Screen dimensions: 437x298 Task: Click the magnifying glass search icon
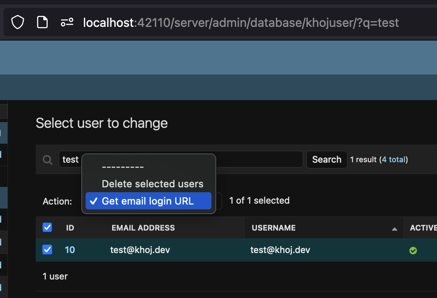point(48,160)
